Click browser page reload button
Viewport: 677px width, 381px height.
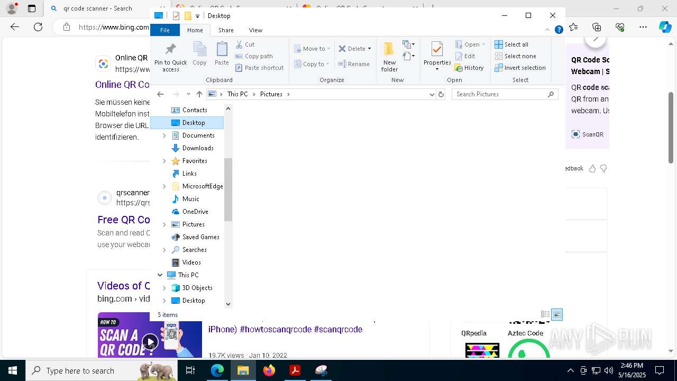coord(38,27)
